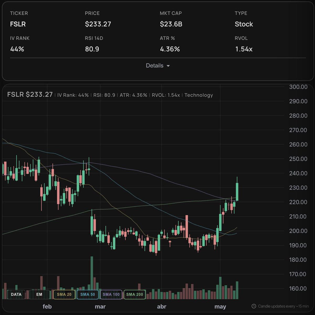Click the mar month axis label
This screenshot has width=315, height=315.
click(x=100, y=307)
